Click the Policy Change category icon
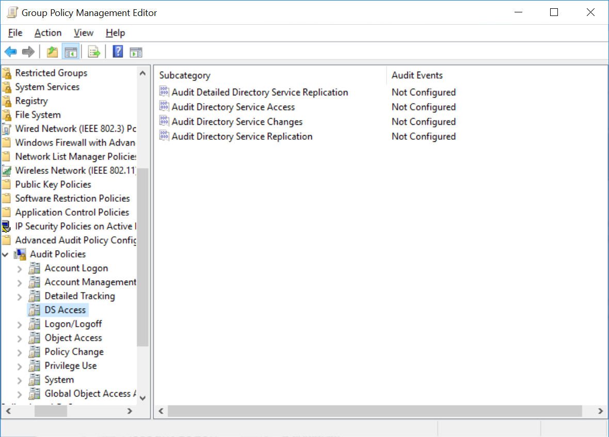This screenshot has height=437, width=609. point(35,352)
